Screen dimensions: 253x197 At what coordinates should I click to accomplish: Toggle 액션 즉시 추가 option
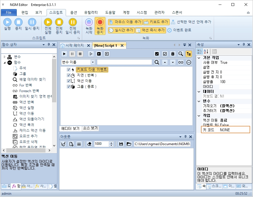coord(150,30)
